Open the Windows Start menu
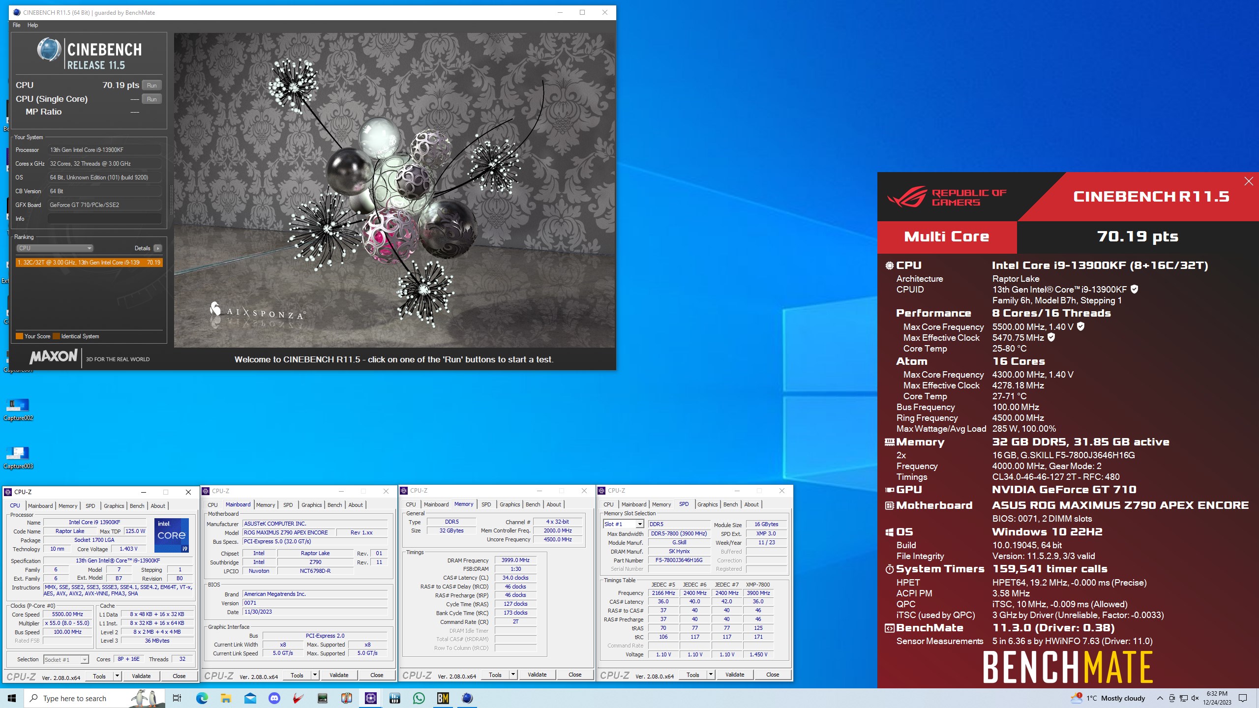The width and height of the screenshot is (1259, 708). click(12, 698)
